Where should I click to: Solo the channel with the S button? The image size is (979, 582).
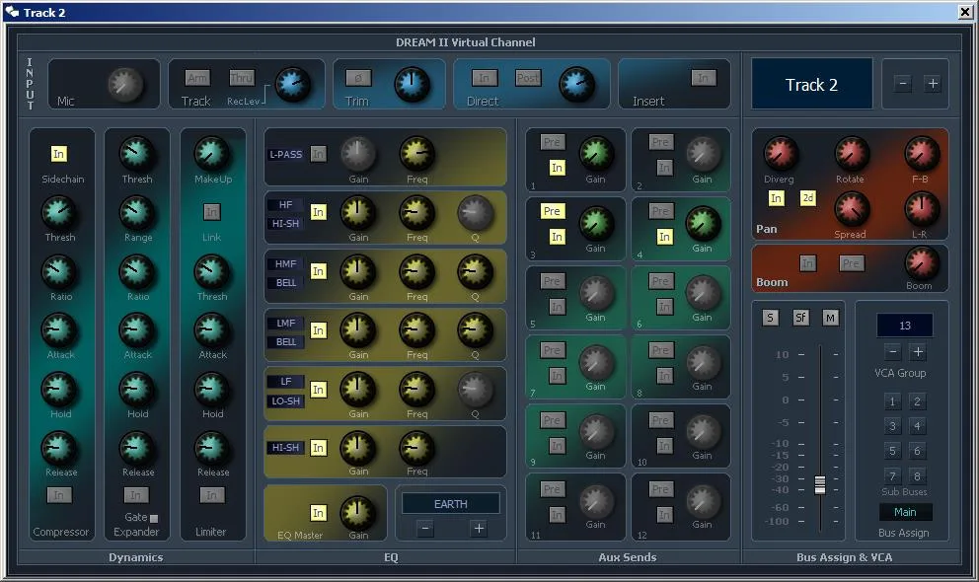[770, 319]
